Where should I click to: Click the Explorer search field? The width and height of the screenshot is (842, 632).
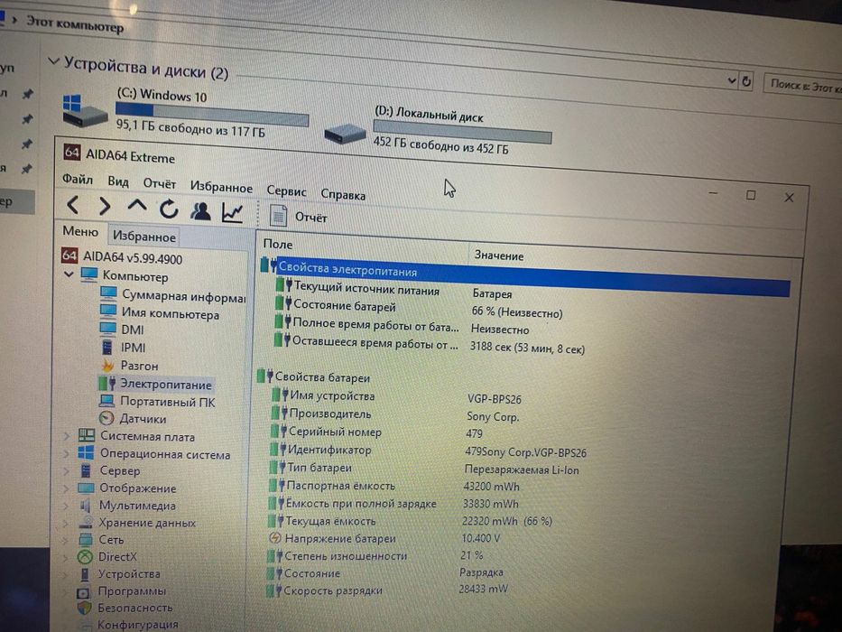point(803,86)
